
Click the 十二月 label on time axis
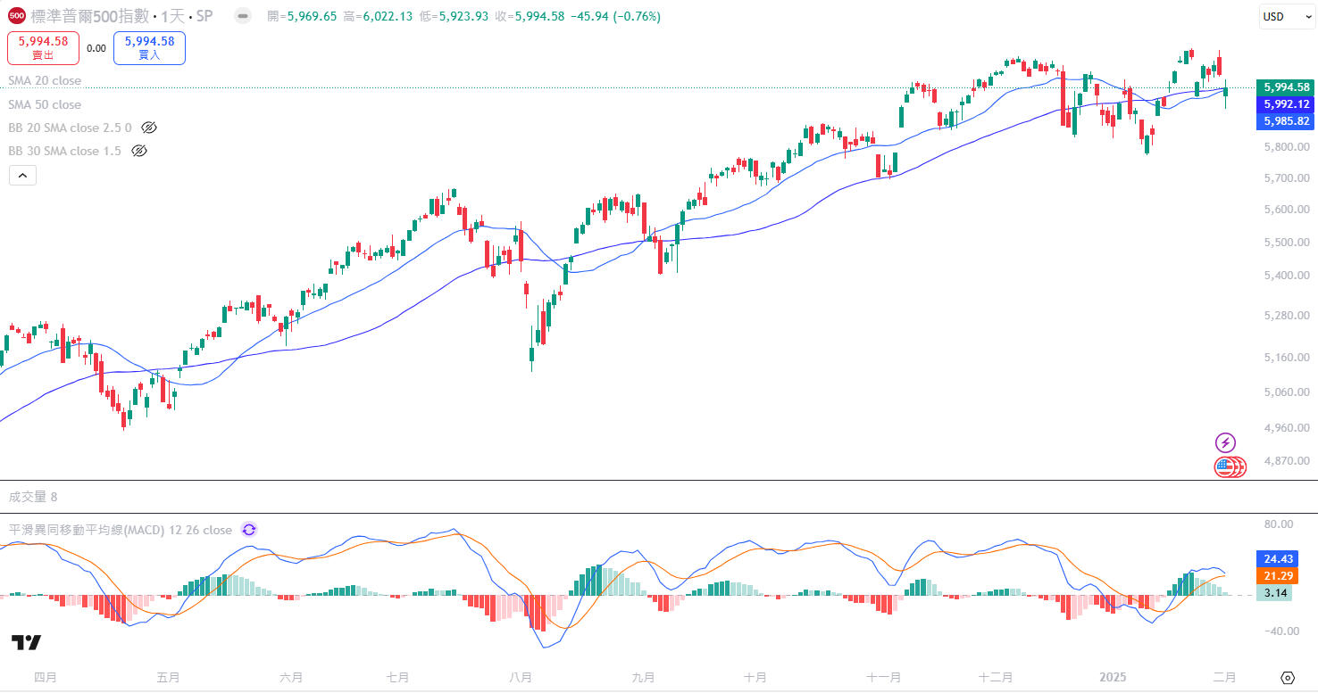coord(996,678)
